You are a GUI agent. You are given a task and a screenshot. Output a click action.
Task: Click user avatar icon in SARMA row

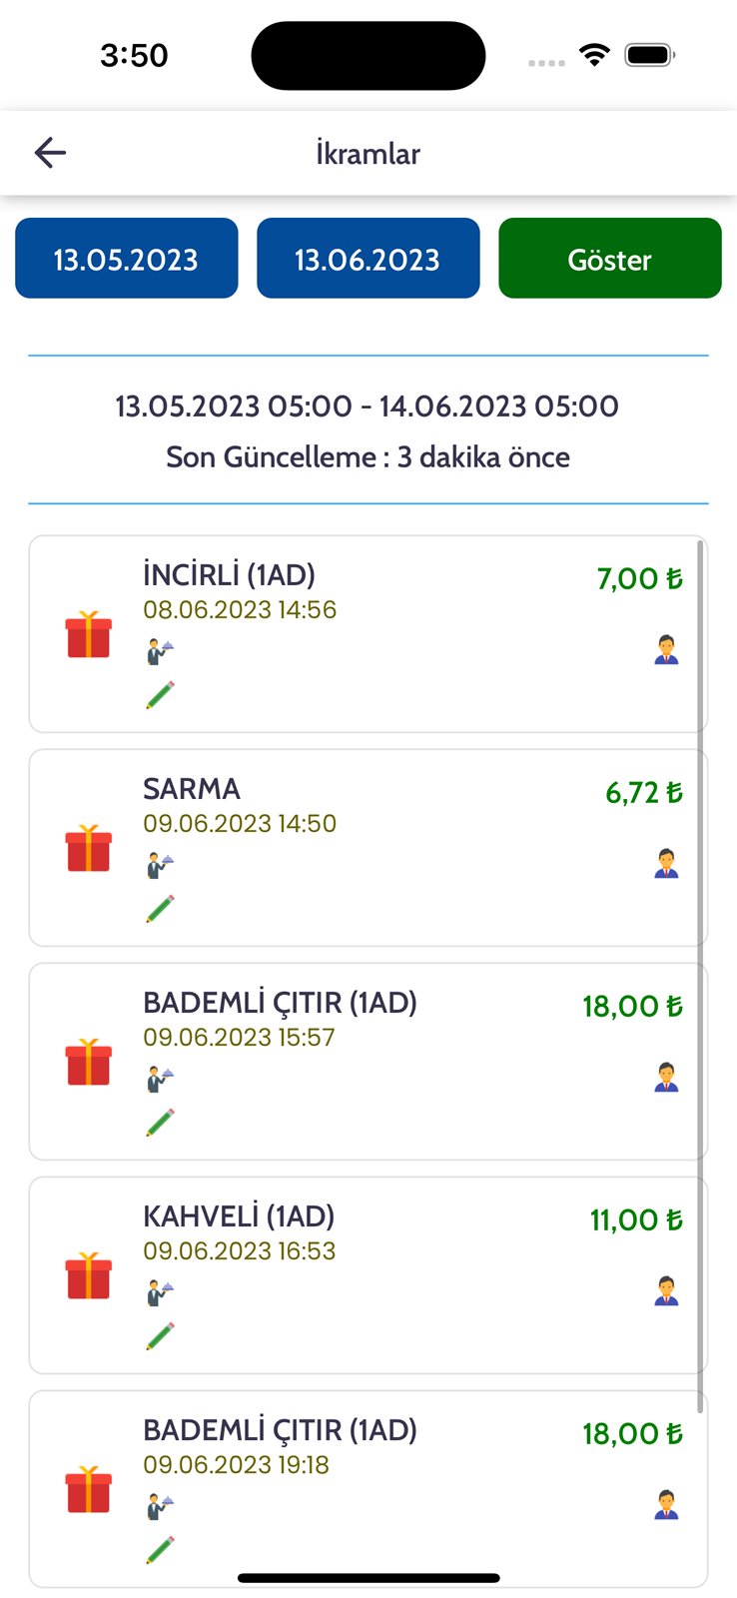[666, 864]
